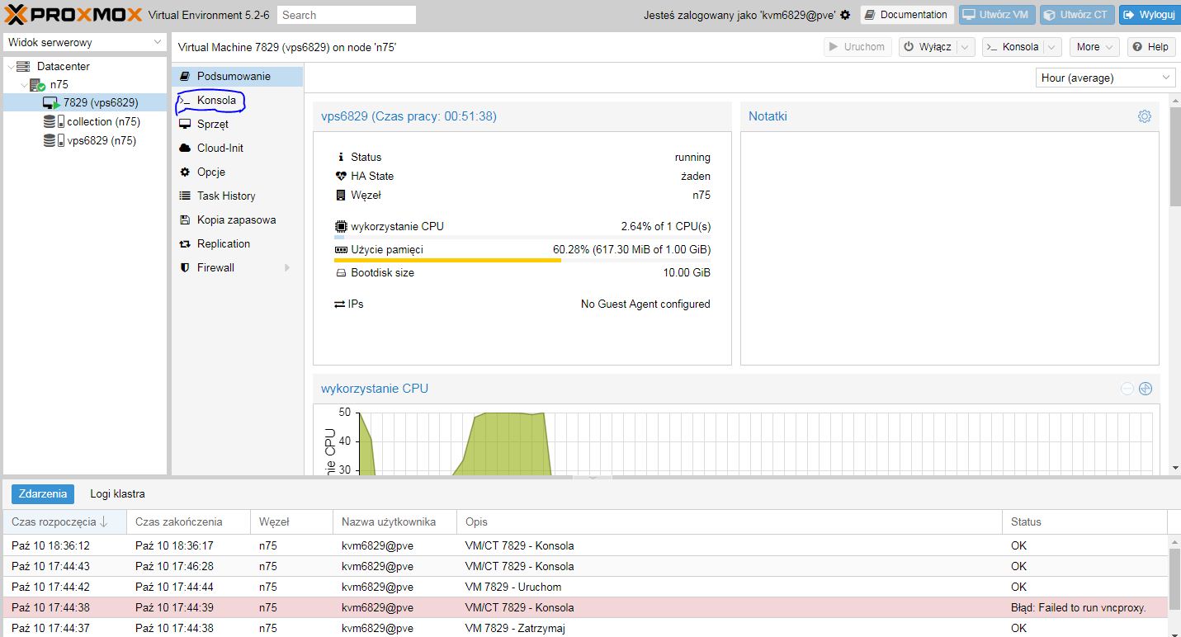This screenshot has height=637, width=1181.
Task: Click the plus icon on CPU chart
Action: coord(1145,389)
